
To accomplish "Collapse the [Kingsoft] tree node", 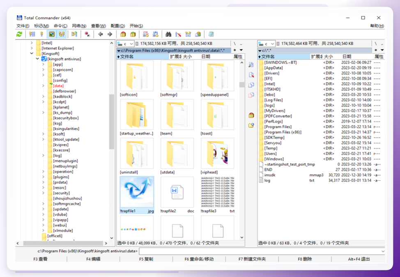I will [x=32, y=53].
